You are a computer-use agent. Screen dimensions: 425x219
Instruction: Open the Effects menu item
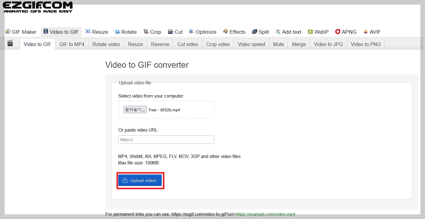pyautogui.click(x=234, y=32)
